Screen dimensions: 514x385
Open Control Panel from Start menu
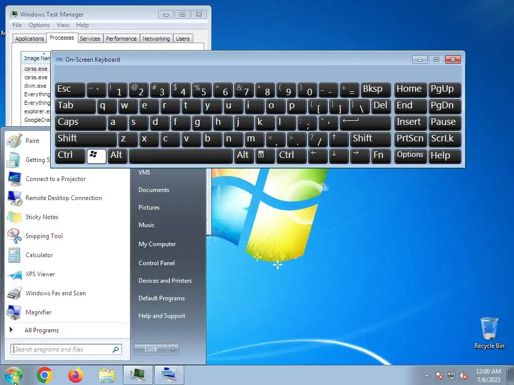(x=157, y=263)
